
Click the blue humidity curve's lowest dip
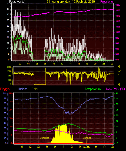point(70,114)
